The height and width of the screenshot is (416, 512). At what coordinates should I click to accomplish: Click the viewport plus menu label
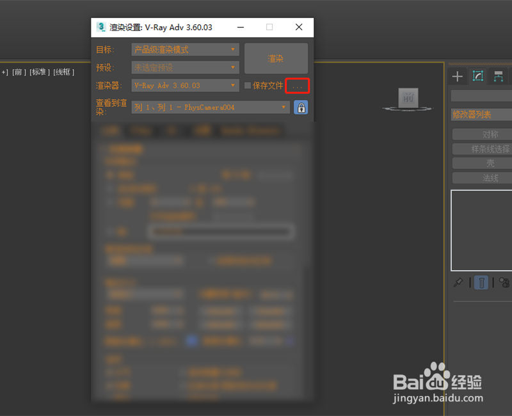[x=4, y=72]
